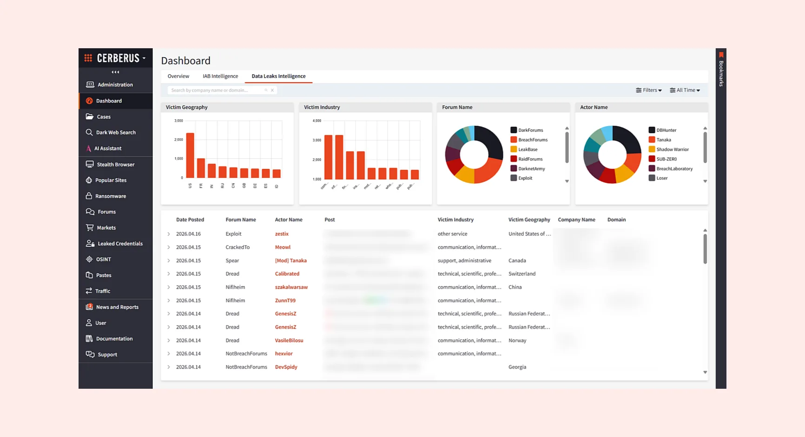Open the zestix actor link
Screen dimensions: 805x437
(x=282, y=234)
